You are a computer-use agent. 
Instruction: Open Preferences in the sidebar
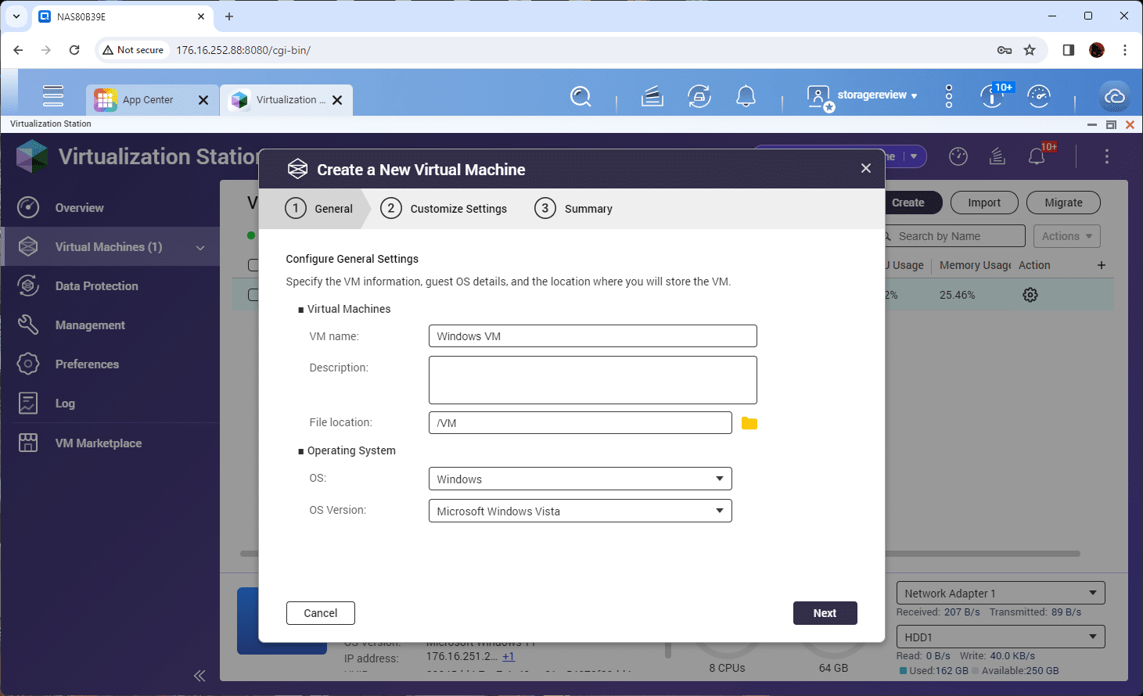pos(110,364)
